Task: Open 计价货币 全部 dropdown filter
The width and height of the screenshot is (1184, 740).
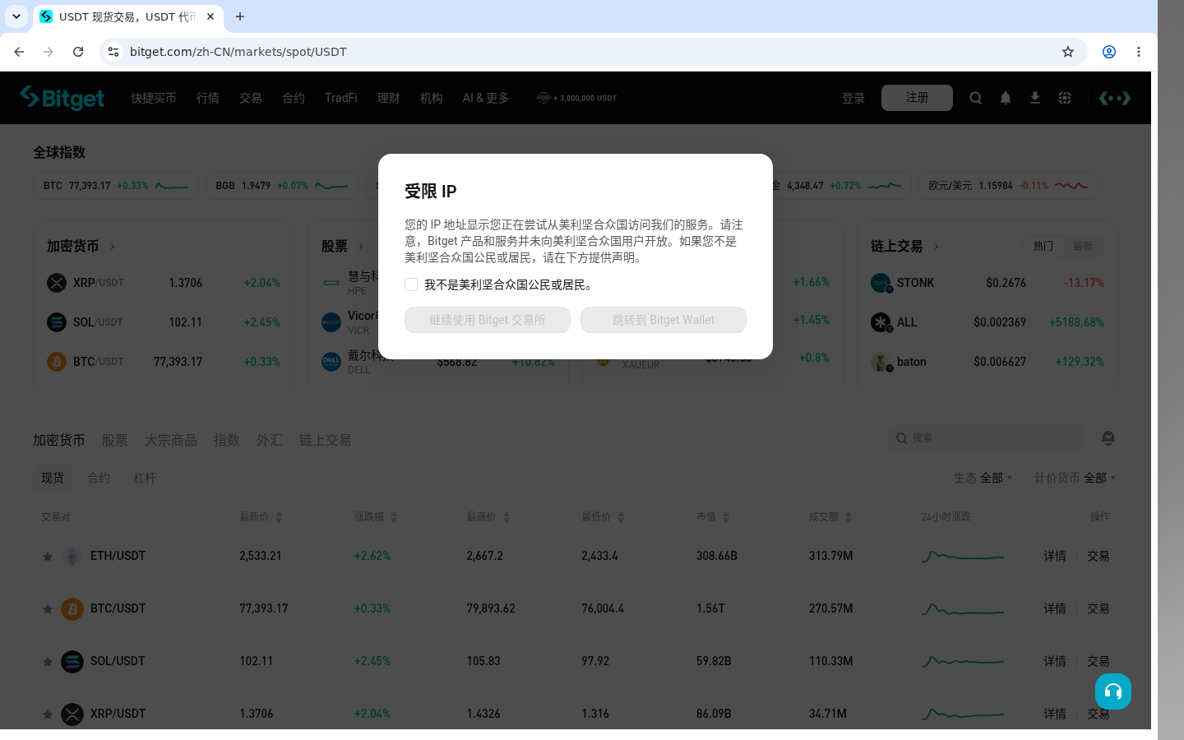Action: point(1075,478)
